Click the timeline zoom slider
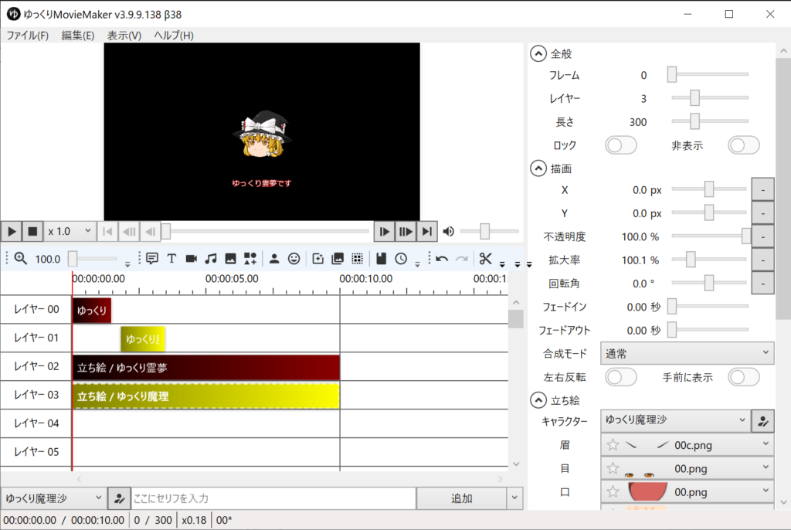This screenshot has height=530, width=791. click(x=93, y=259)
